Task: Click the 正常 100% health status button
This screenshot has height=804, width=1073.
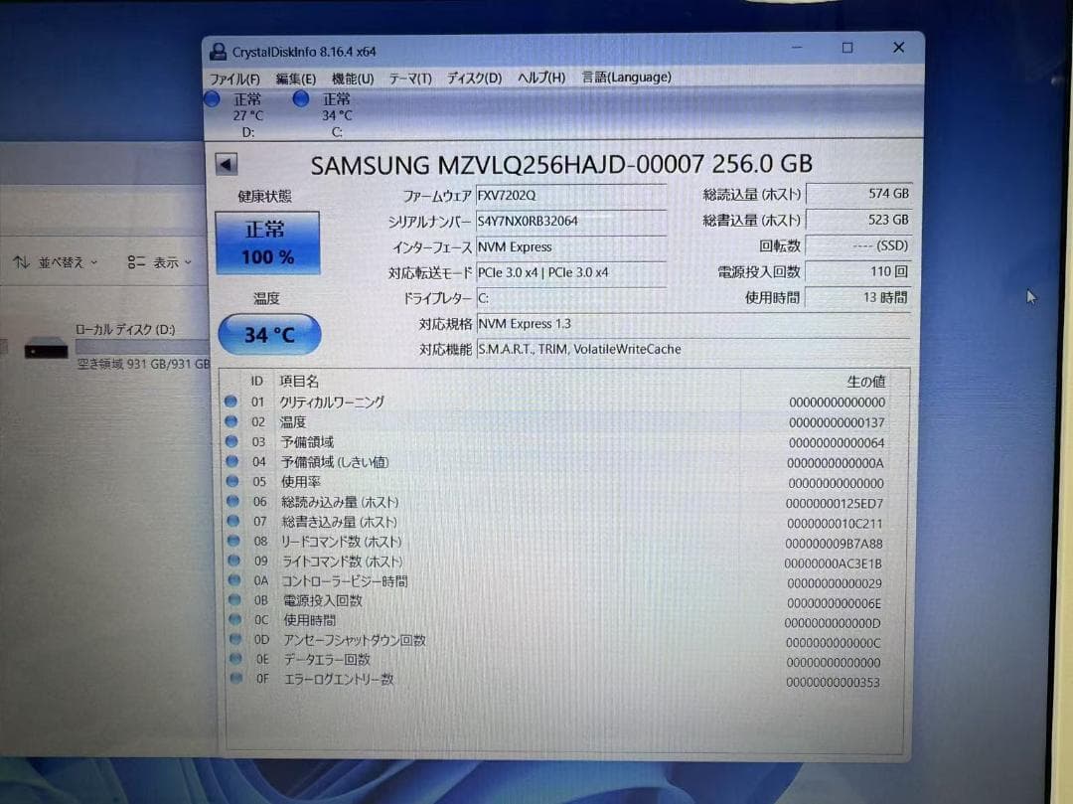Action: 266,240
